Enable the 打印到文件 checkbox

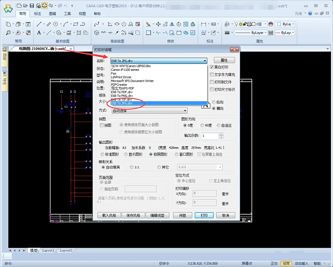[x=212, y=82]
